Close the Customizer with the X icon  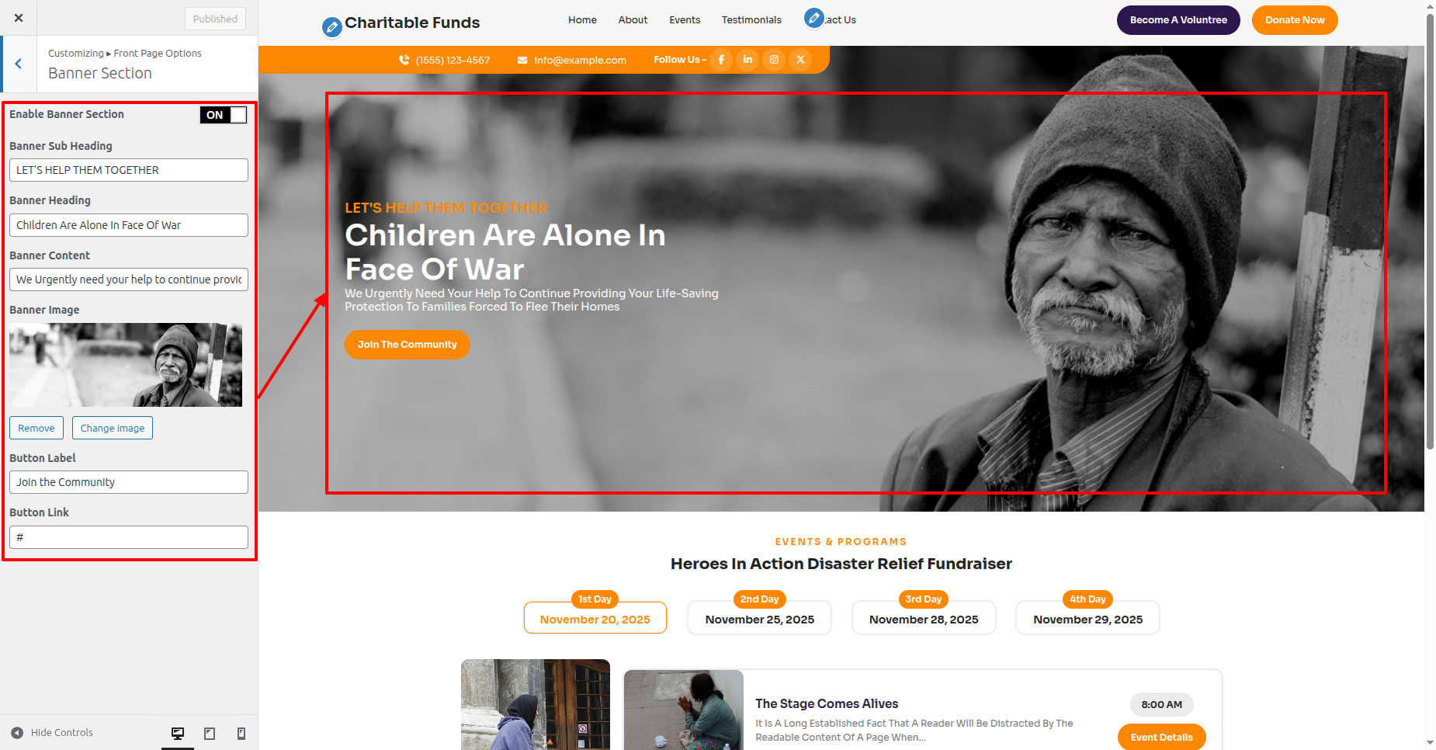19,18
